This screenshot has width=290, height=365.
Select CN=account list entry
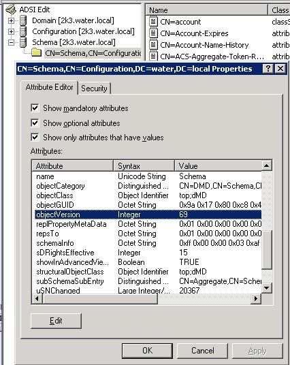click(180, 22)
